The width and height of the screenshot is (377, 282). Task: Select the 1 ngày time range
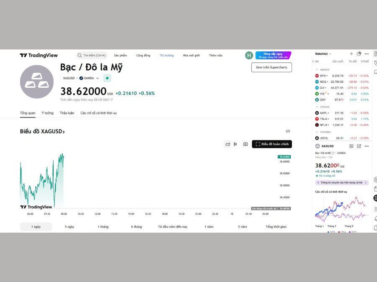tap(36, 226)
